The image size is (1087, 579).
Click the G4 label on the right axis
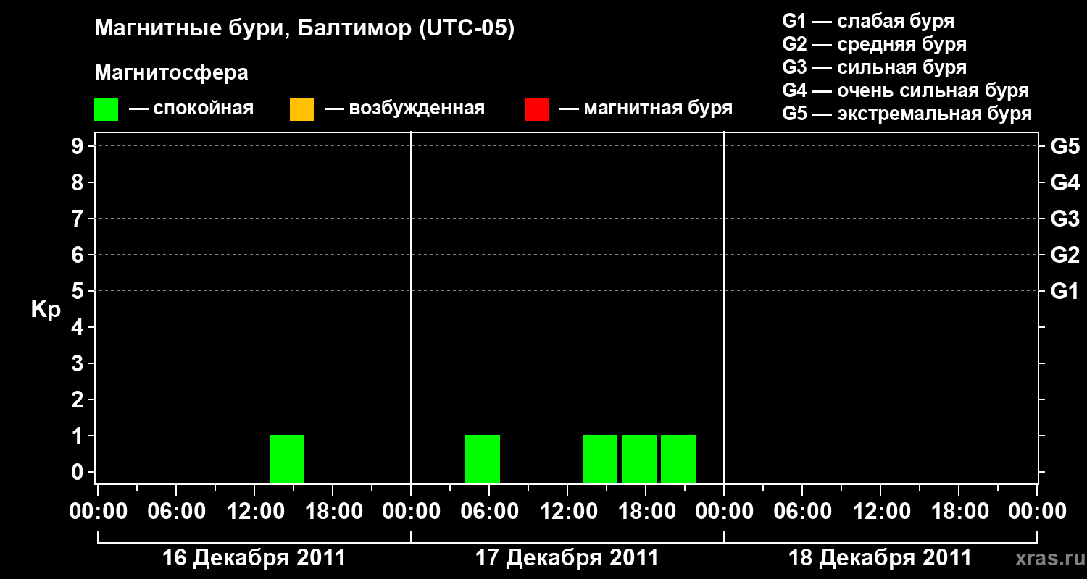pos(1065,182)
